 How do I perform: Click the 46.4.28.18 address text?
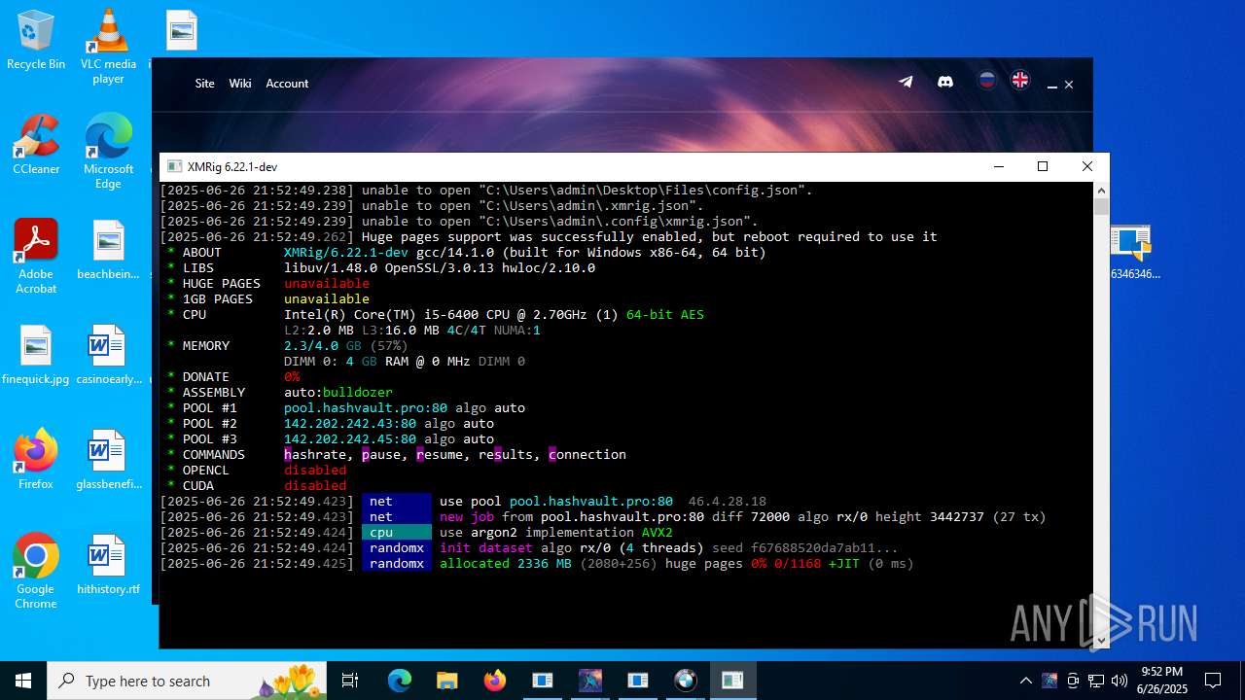point(728,502)
